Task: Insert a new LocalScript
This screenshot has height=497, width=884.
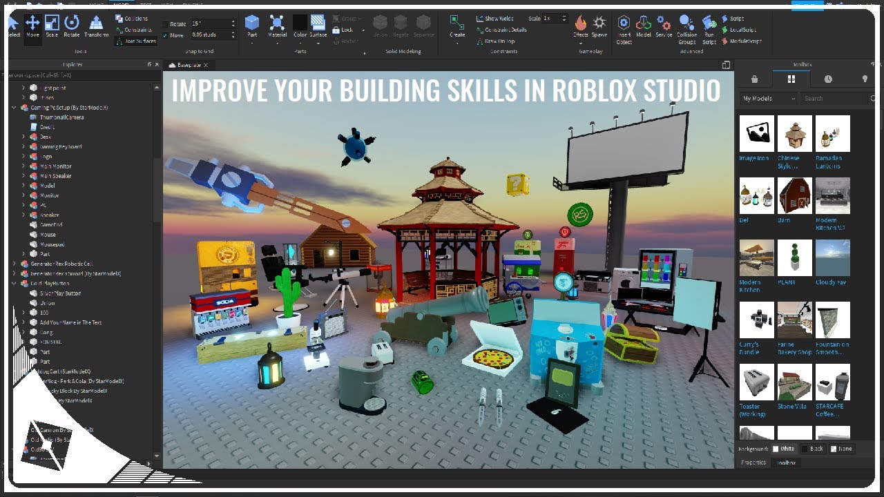Action: coord(739,30)
